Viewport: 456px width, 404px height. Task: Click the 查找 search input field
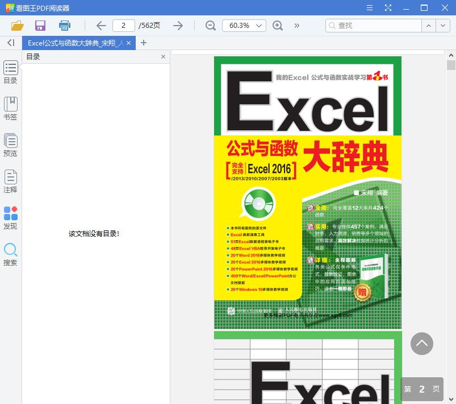(x=374, y=26)
